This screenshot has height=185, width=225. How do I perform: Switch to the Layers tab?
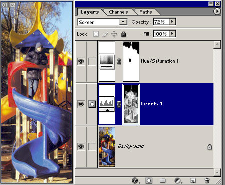point(90,12)
